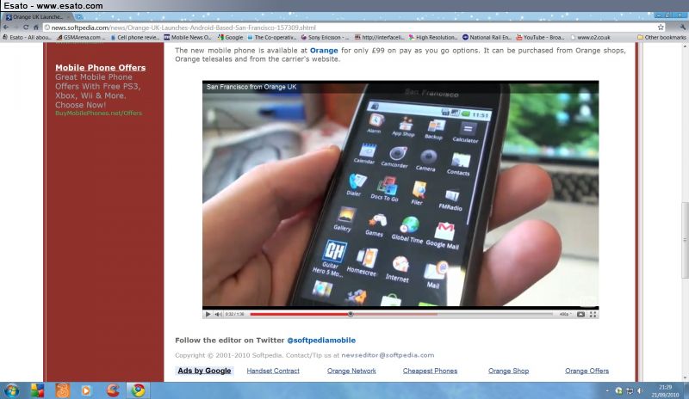Open the YouTube bookmark
This screenshot has width=689, height=399.
click(540, 37)
